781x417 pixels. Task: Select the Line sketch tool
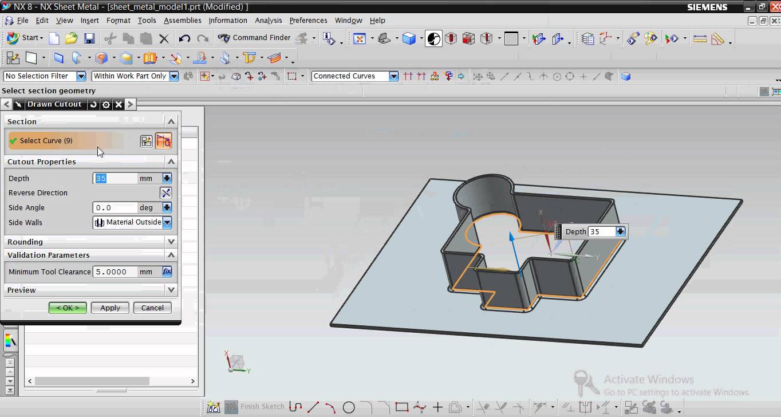(313, 407)
